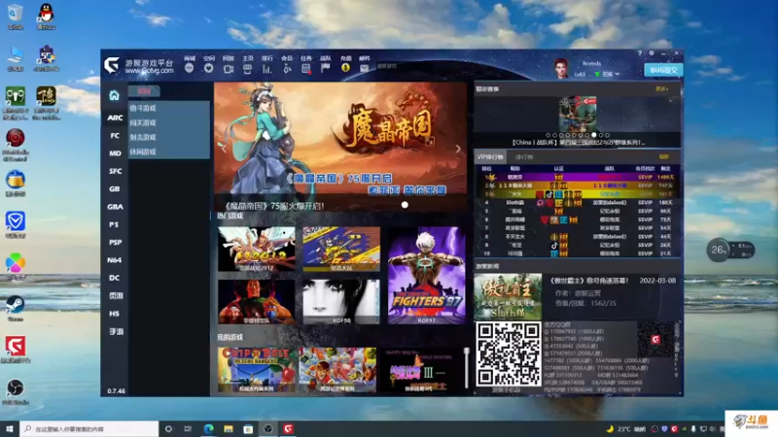778x437 pixels.
Task: Open the 空间 heart icon in the toolbar
Action: [x=208, y=68]
